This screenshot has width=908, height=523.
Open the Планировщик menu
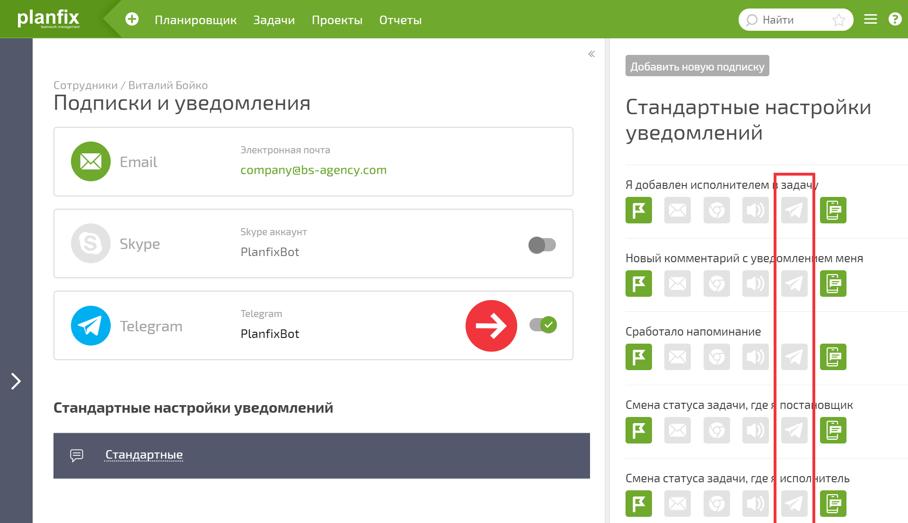(195, 20)
